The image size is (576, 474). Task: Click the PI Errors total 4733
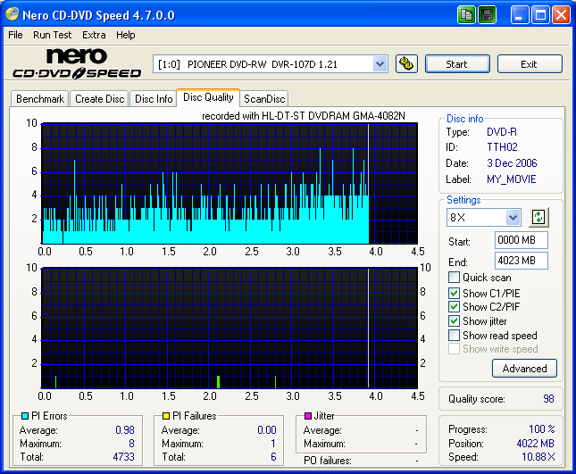coord(124,457)
